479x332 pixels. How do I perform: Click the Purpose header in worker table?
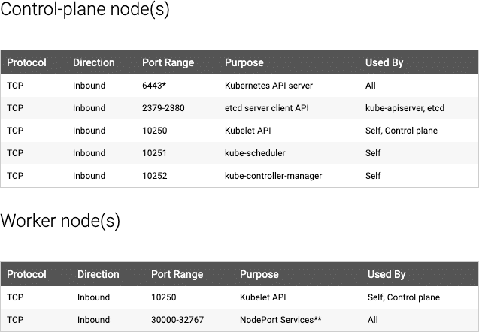[259, 274]
